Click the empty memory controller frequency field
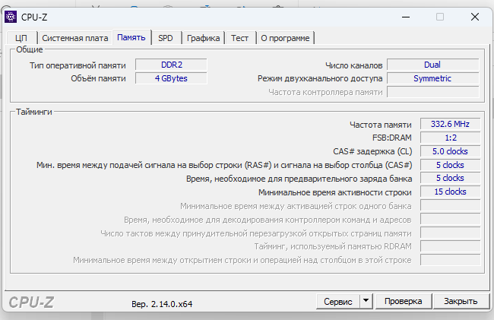This screenshot has height=320, width=494. [x=433, y=92]
